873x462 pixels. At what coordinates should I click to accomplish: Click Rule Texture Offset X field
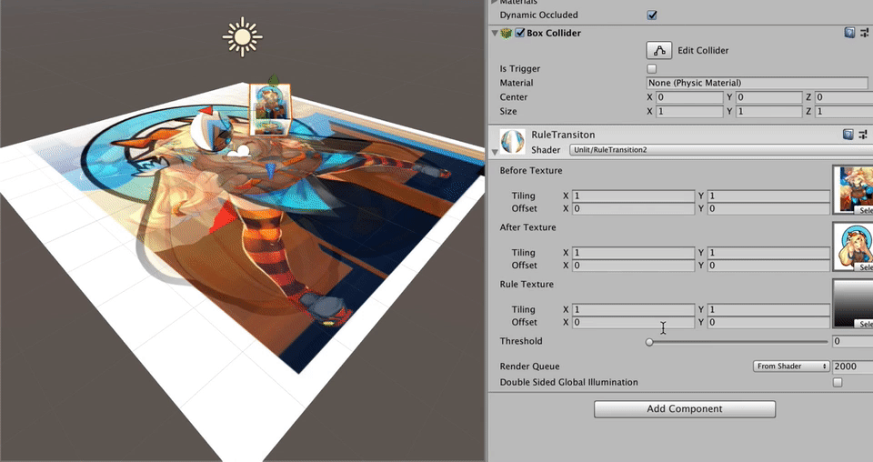pos(634,322)
